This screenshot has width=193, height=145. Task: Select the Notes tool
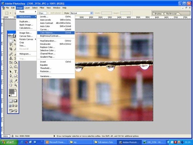click(x=11, y=81)
